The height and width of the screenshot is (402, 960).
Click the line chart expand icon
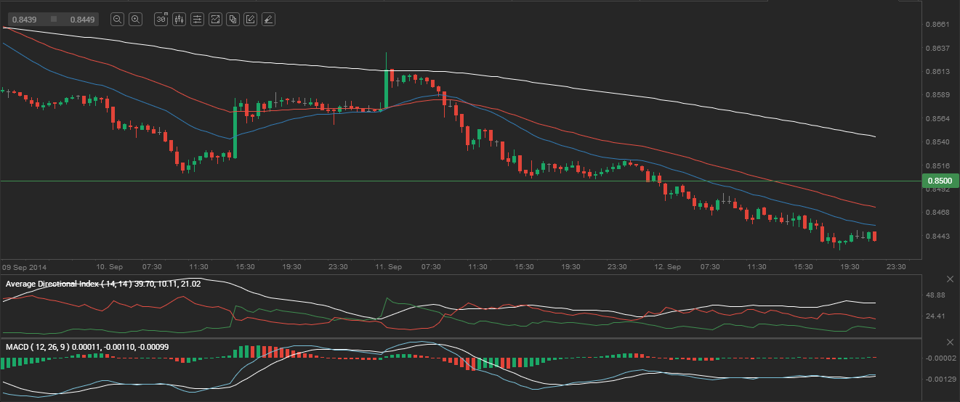pos(215,20)
